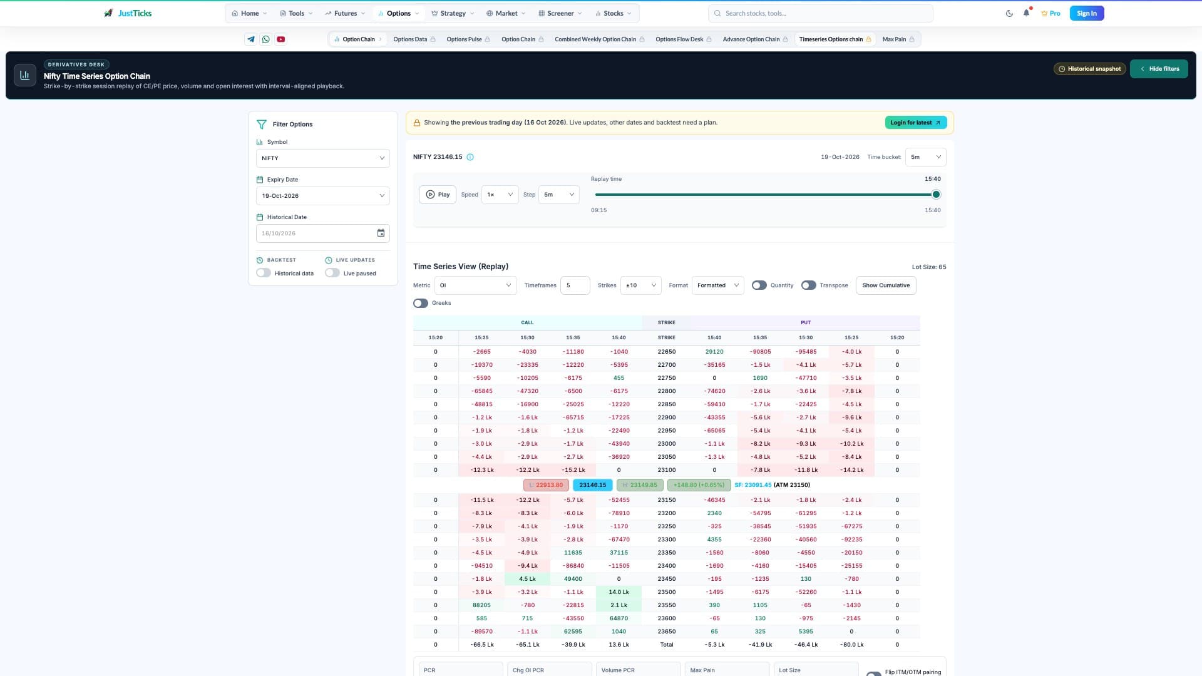This screenshot has height=676, width=1202.
Task: Click the lock icon beside Options Data
Action: click(433, 39)
